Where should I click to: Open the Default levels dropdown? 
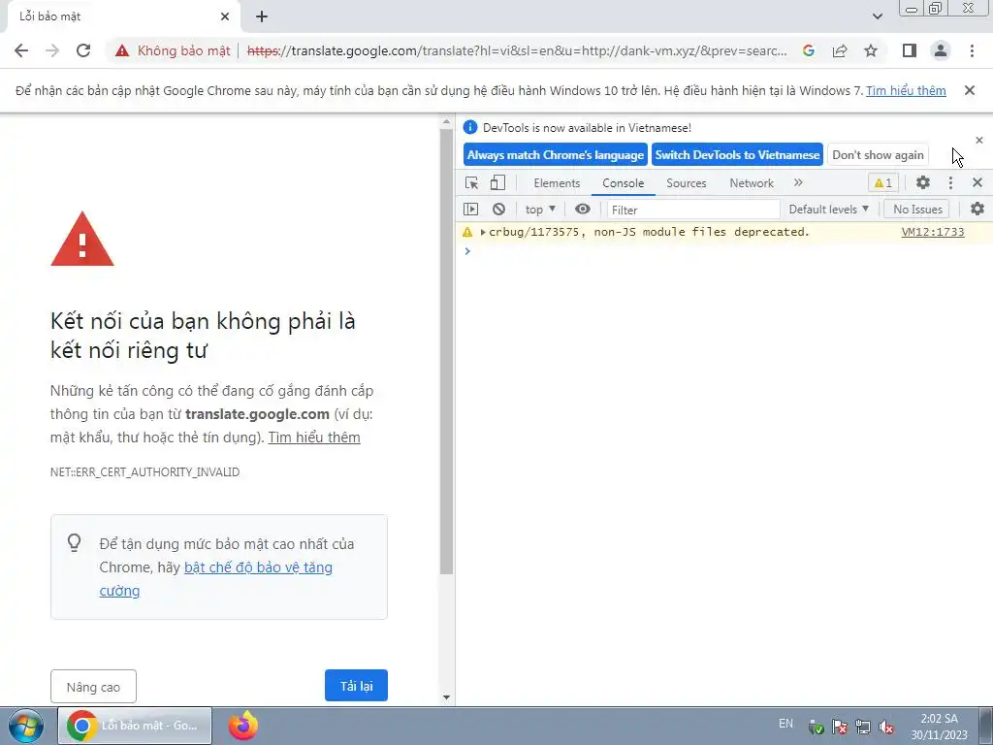[x=828, y=210]
